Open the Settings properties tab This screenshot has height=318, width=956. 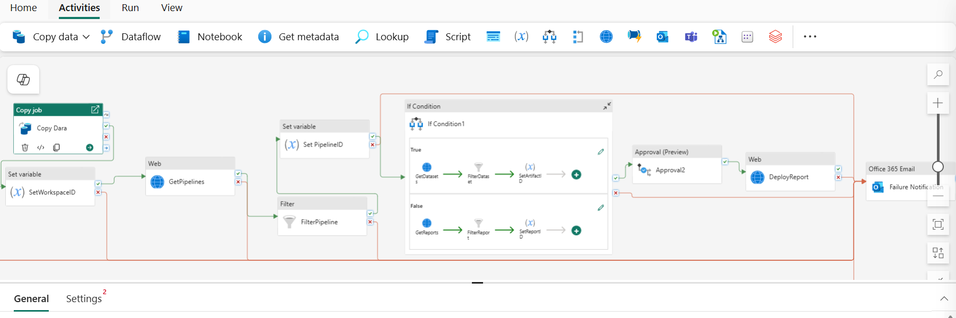point(84,299)
